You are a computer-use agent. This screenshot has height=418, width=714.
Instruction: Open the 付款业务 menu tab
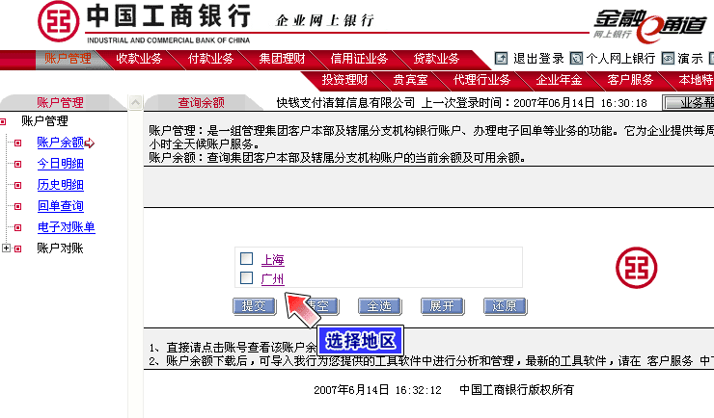(210, 59)
